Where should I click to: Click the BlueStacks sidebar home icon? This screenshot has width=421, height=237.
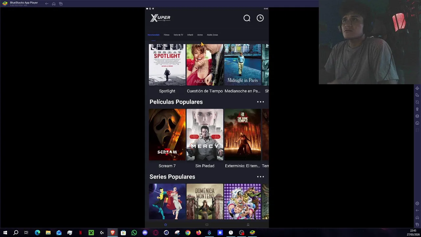[417, 217]
